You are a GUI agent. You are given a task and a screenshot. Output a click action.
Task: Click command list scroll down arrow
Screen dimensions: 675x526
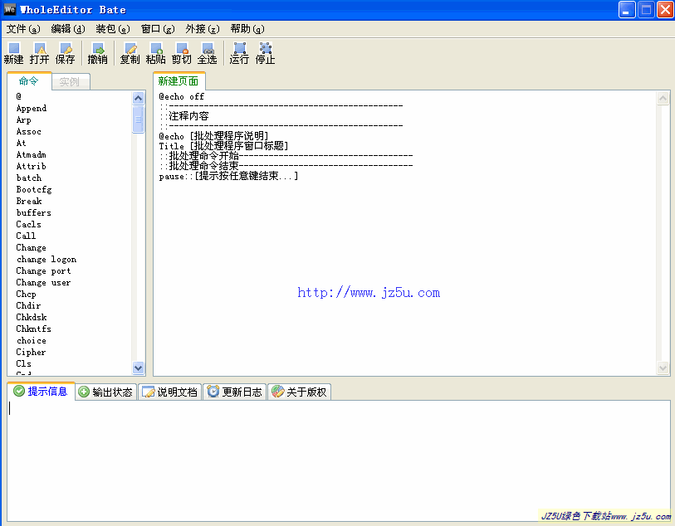138,368
